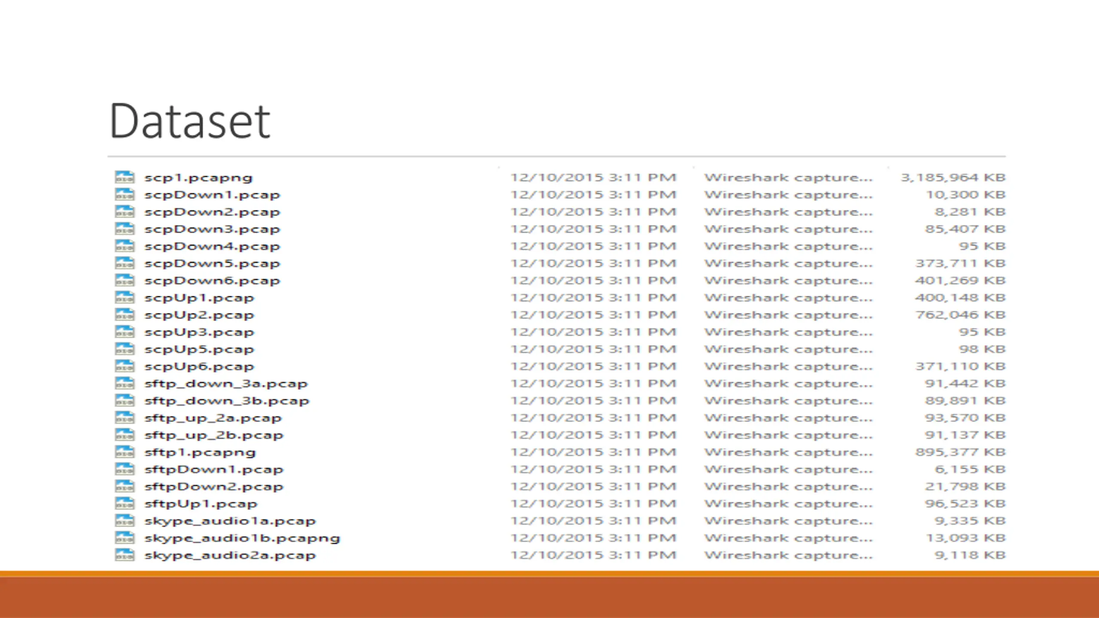
Task: Click the scpDown6.pcap file name
Action: [x=212, y=281]
